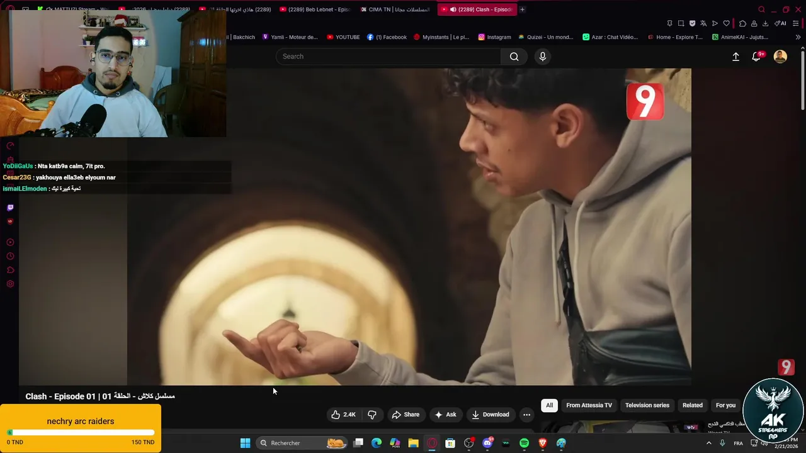Open the Azar : Chat Vidéo bookmark
This screenshot has height=453, width=806.
610,37
